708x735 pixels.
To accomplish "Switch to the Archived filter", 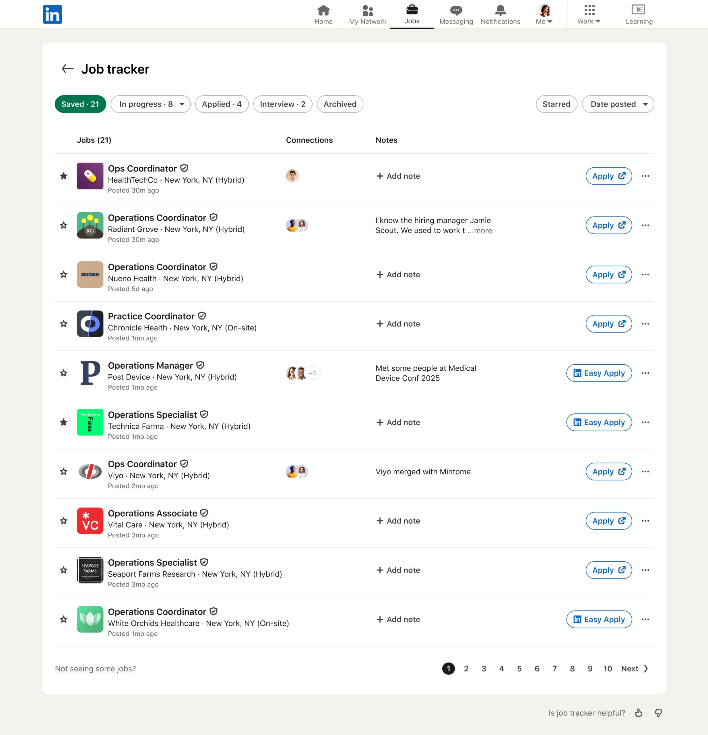I will 340,104.
